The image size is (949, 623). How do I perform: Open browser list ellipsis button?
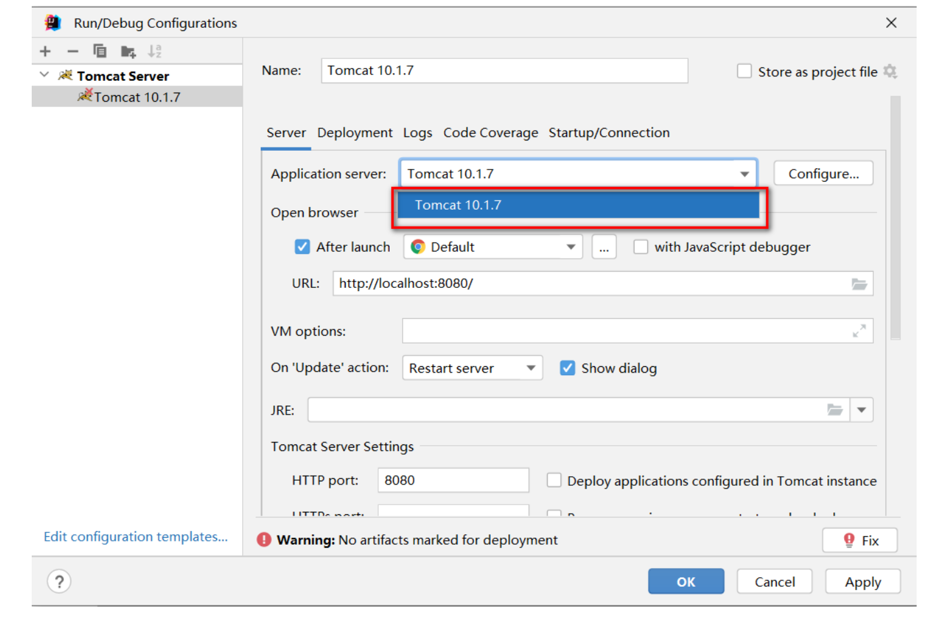coord(604,247)
